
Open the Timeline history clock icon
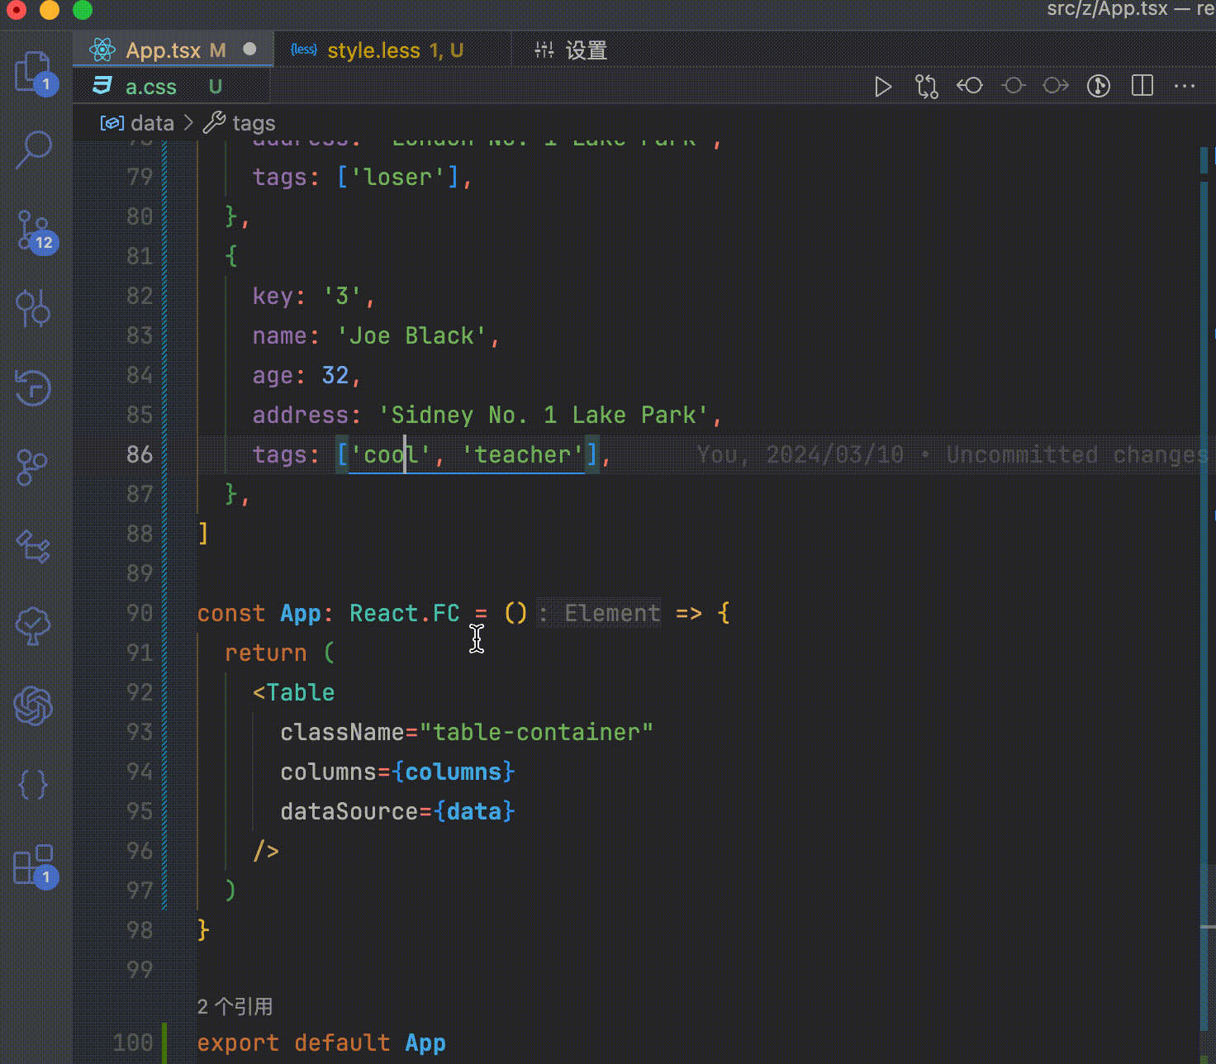[33, 387]
